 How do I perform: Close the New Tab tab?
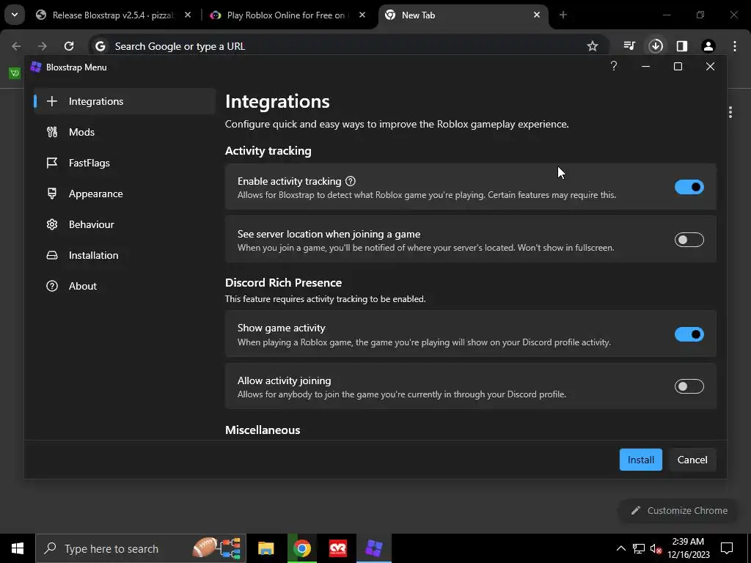point(537,15)
